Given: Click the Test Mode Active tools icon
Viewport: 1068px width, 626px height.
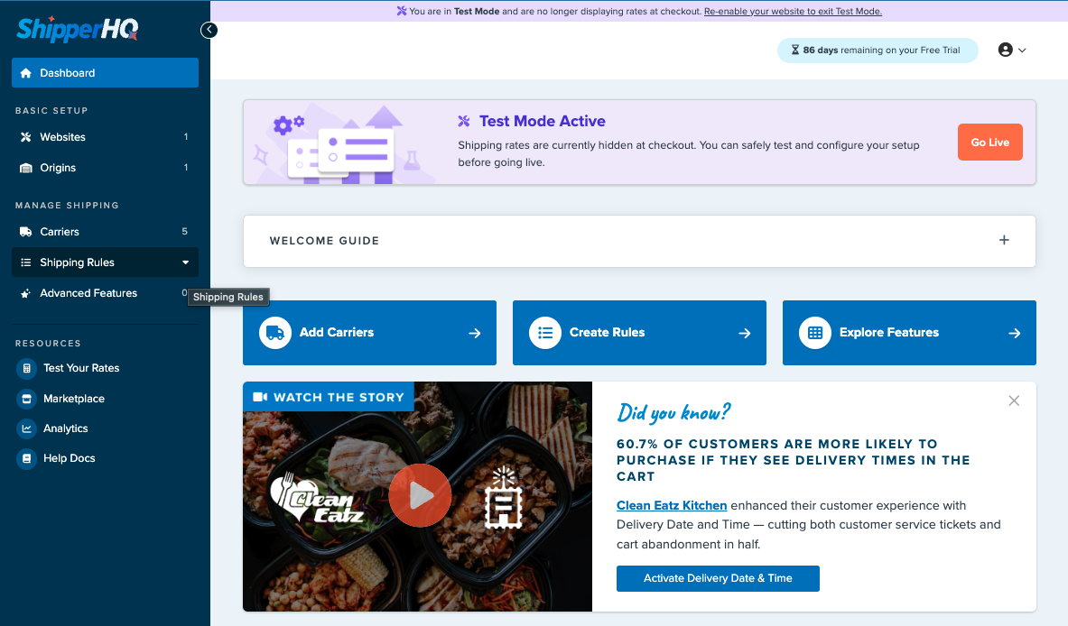Looking at the screenshot, I should (x=464, y=121).
